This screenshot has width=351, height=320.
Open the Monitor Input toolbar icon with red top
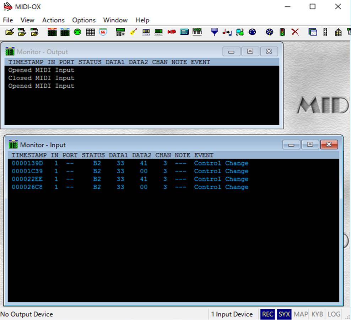(x=52, y=32)
